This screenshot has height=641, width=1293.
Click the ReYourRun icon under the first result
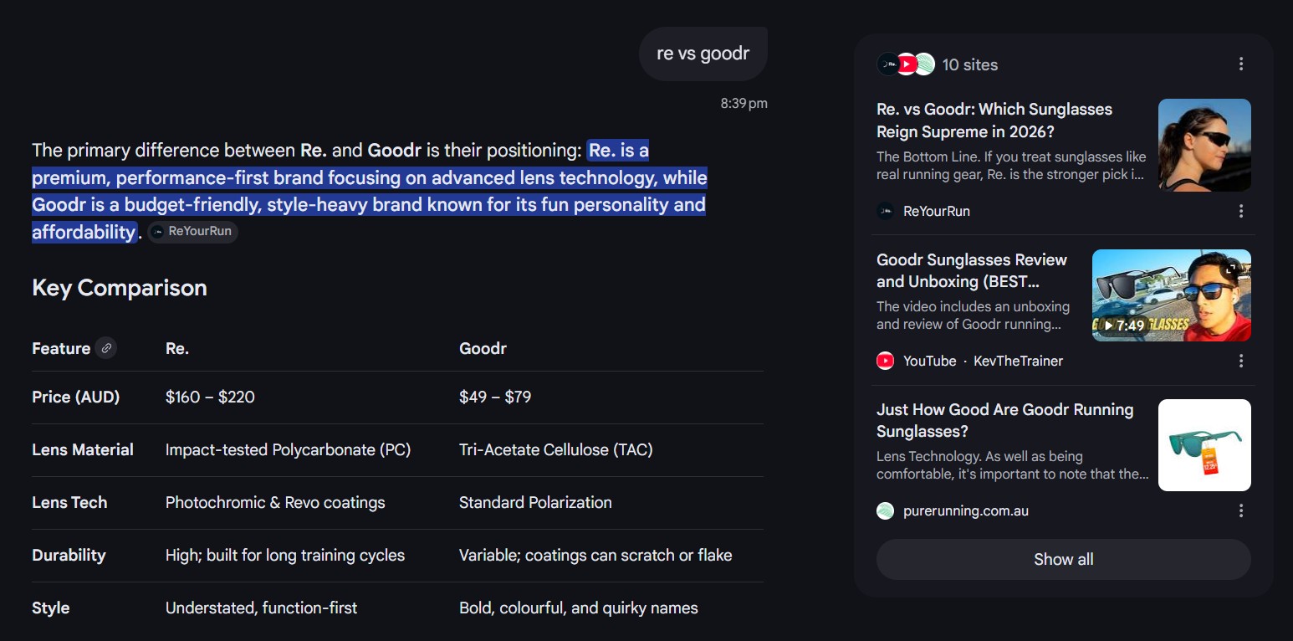coord(886,211)
